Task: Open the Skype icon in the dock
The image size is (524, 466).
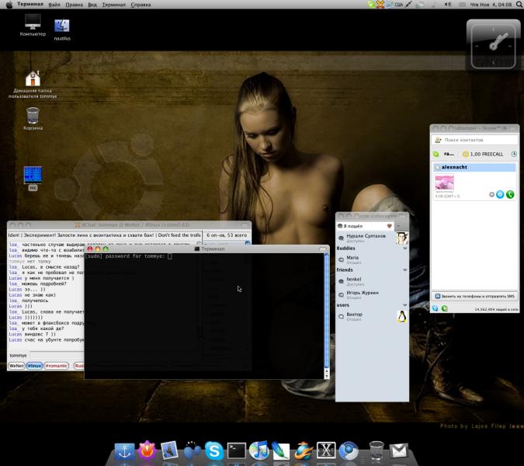Action: 214,450
